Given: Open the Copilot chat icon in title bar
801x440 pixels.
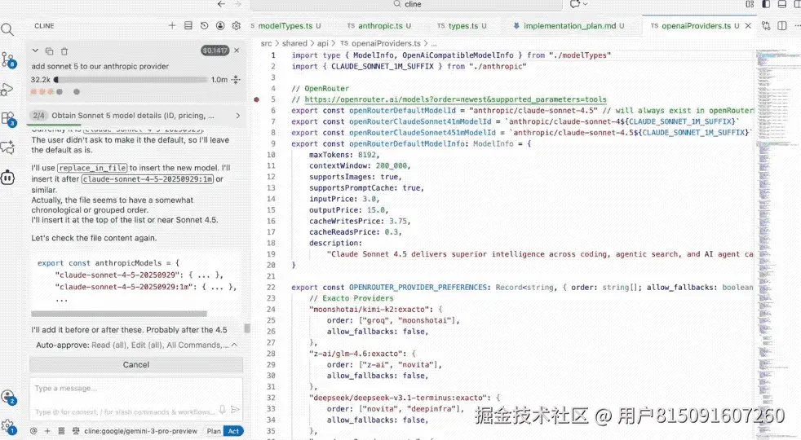Looking at the screenshot, I should click(x=575, y=4).
